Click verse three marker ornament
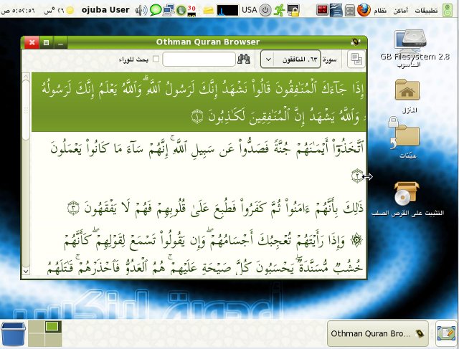The image size is (459, 349). (x=73, y=208)
